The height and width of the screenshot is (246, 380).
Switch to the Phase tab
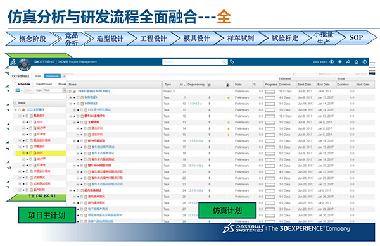tap(62, 84)
